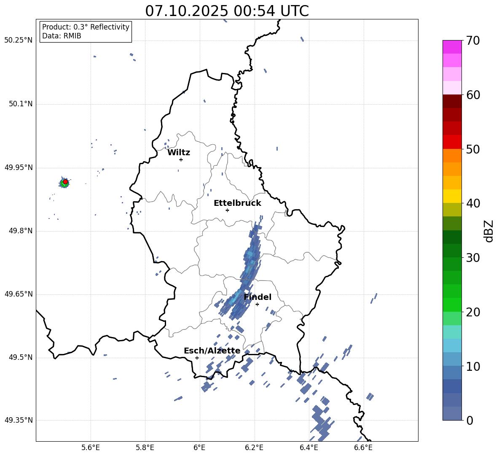Pick the yellow swatch just above 40

pyautogui.click(x=452, y=196)
